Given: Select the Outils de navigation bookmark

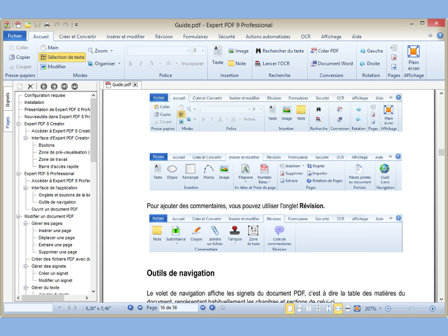Looking at the screenshot, I should [57, 202].
